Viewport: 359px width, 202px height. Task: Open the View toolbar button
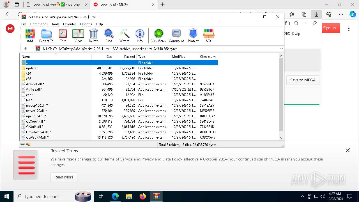(x=78, y=36)
